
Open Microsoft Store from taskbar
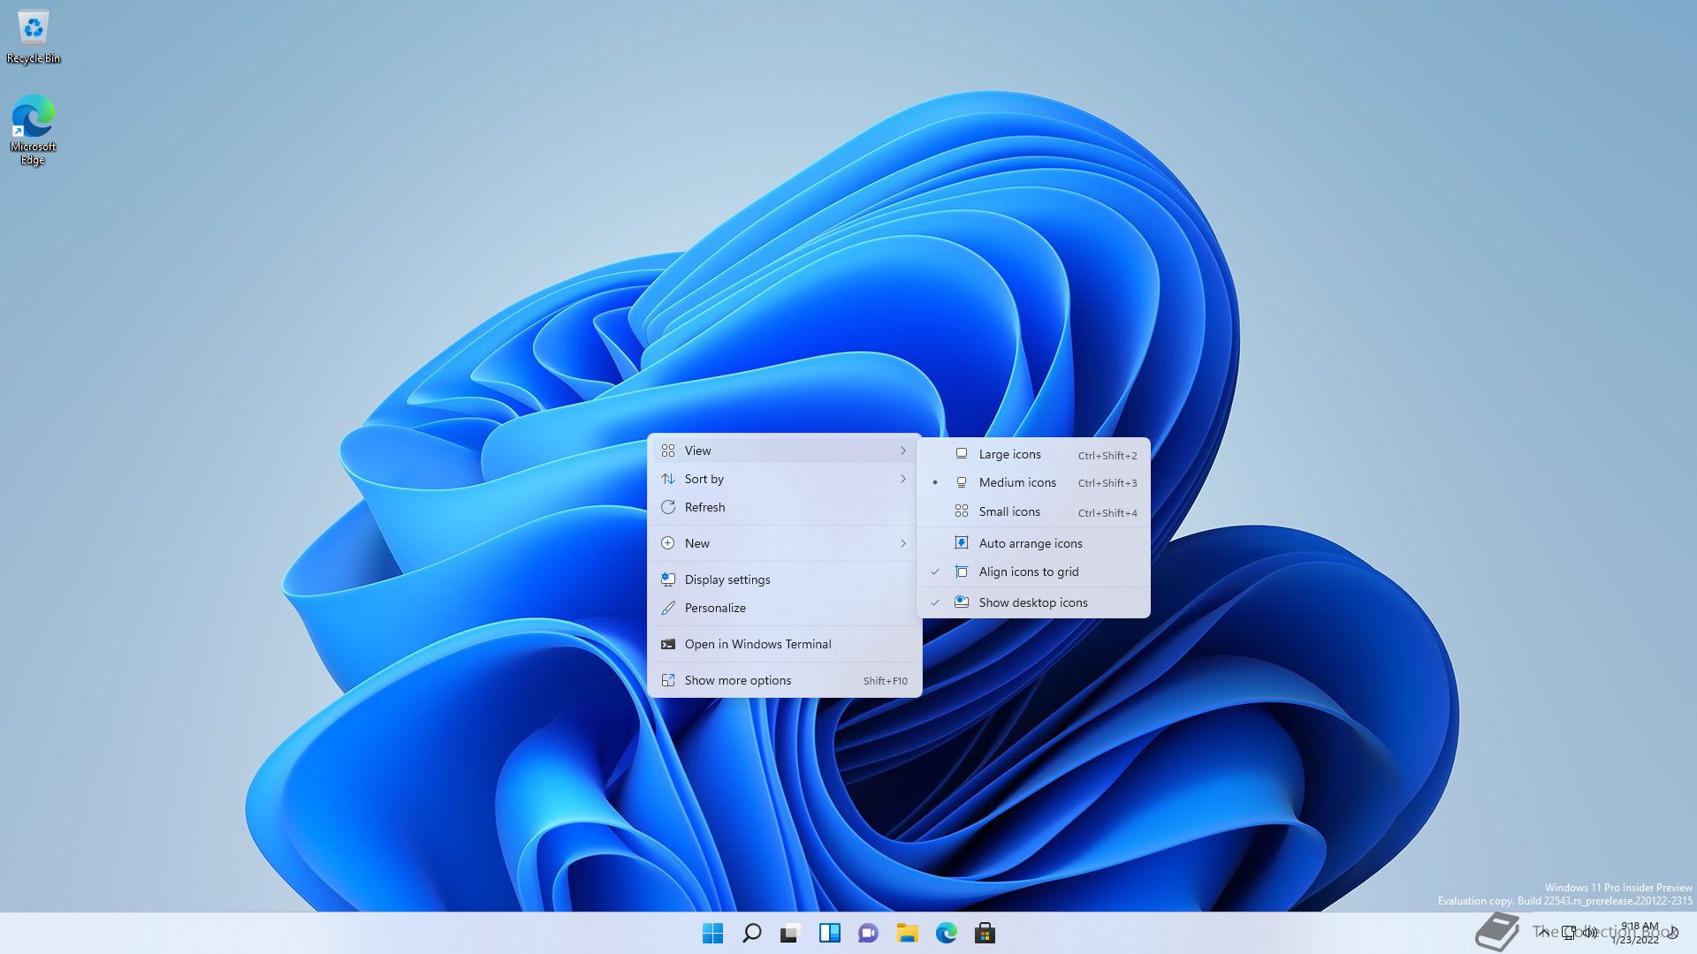(x=985, y=933)
